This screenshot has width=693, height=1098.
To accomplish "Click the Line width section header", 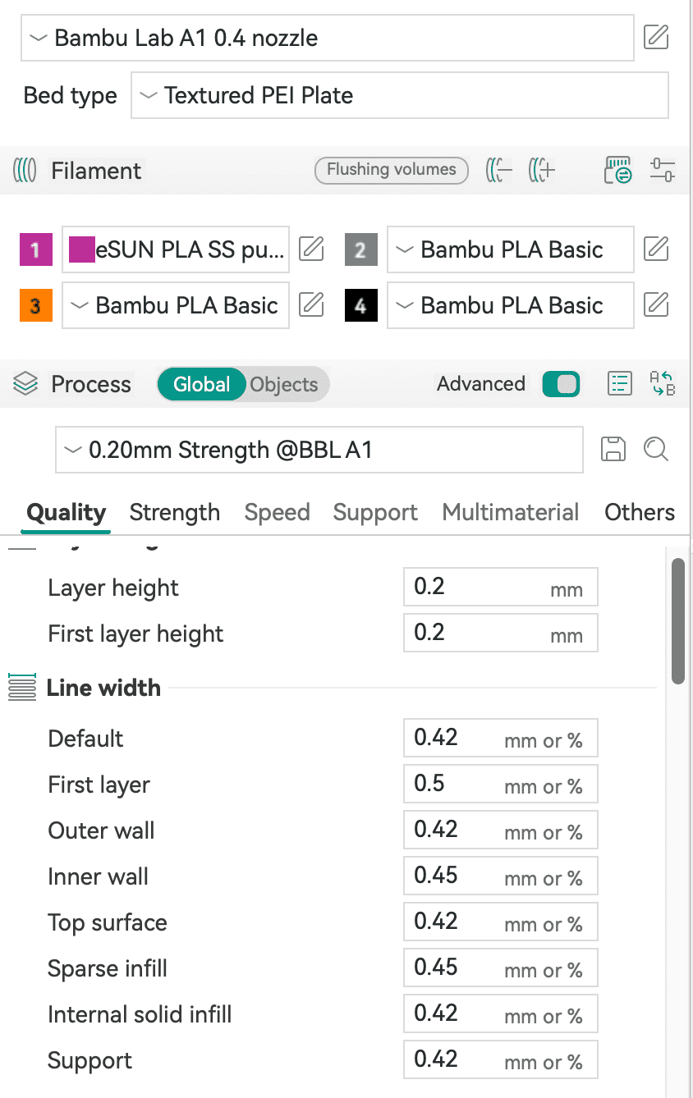I will 103,688.
